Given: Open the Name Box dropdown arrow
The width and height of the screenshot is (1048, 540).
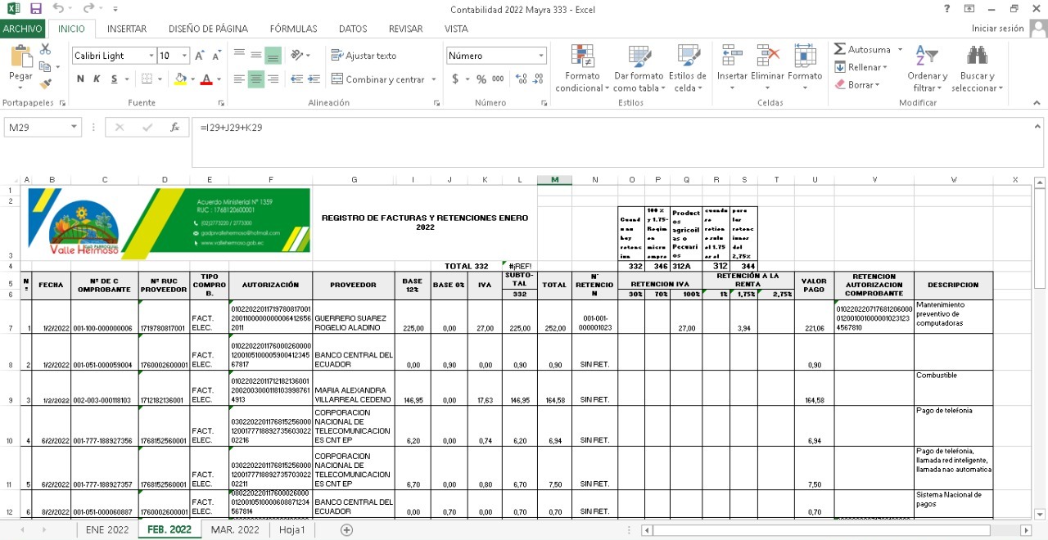Looking at the screenshot, I should pos(74,128).
